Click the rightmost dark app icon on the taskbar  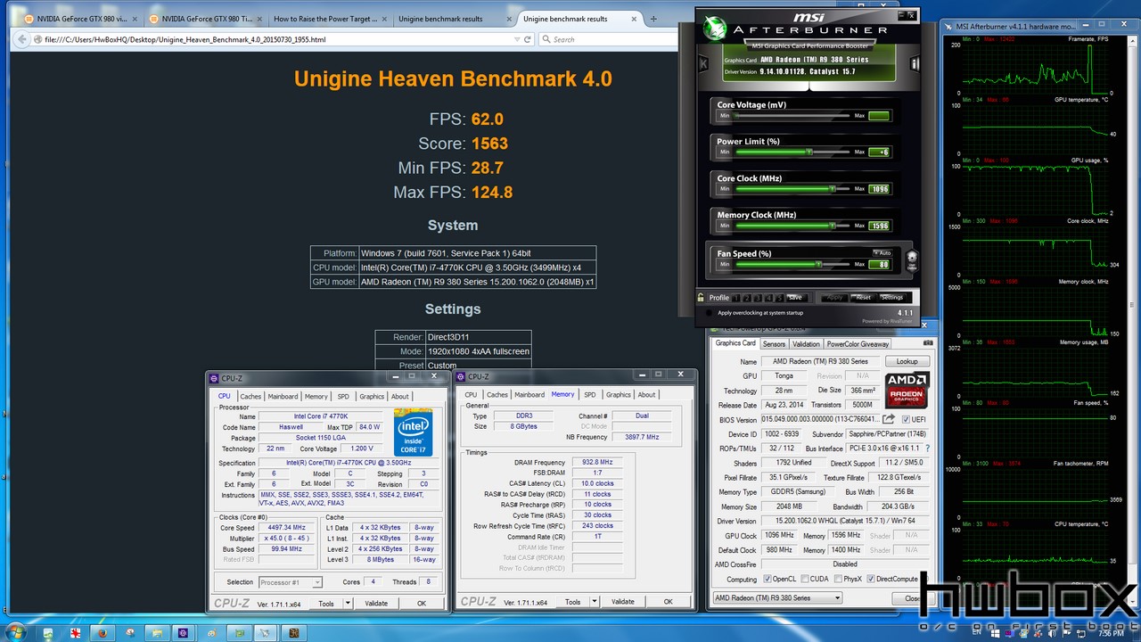(291, 633)
